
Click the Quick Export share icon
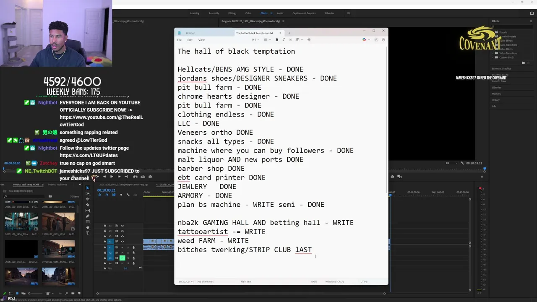[x=532, y=13]
